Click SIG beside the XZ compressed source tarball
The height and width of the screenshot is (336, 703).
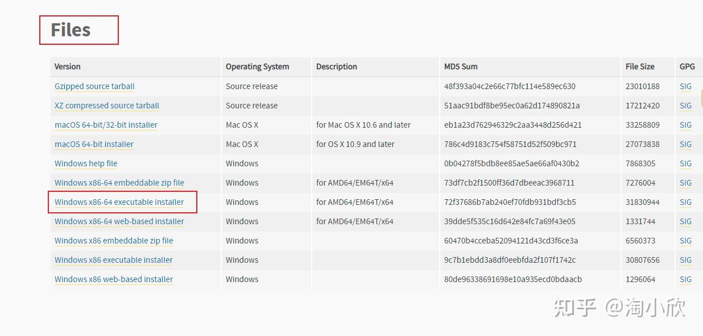[685, 106]
